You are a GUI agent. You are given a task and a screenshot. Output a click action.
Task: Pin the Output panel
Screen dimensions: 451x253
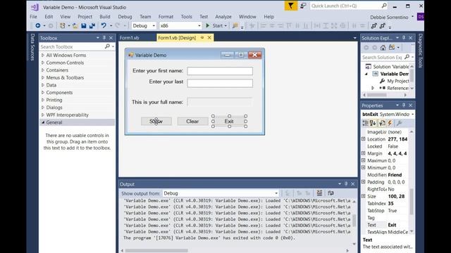(x=346, y=184)
